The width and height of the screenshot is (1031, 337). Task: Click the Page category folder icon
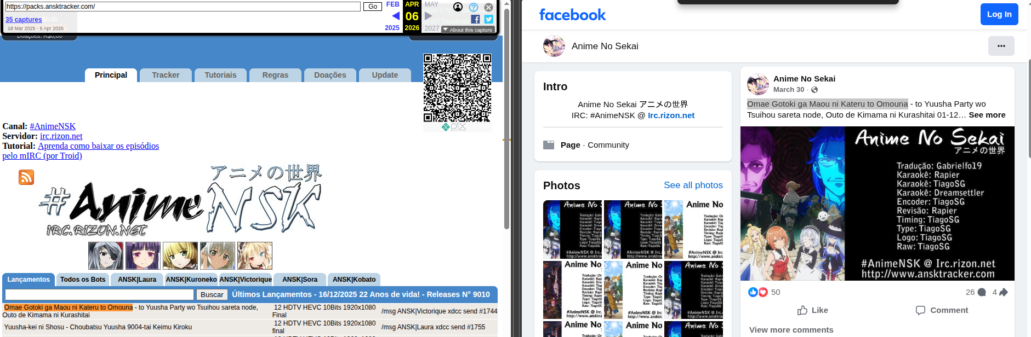(549, 145)
